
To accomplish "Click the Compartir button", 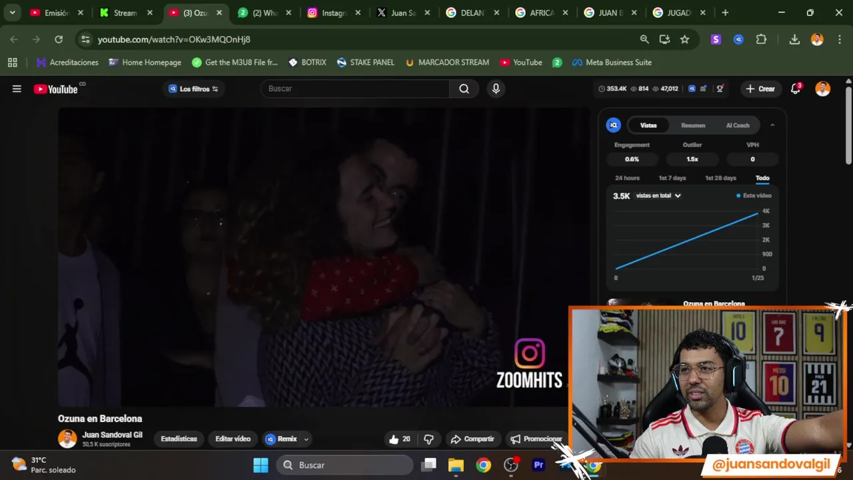I will pos(472,439).
